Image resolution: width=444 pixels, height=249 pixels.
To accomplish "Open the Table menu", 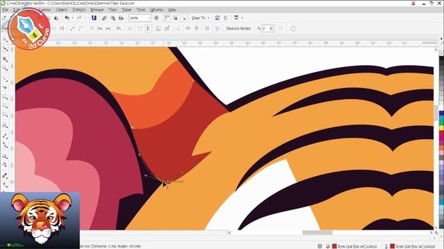I will 126,10.
